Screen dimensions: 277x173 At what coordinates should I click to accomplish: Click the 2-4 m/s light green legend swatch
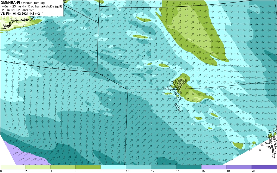[38, 167]
